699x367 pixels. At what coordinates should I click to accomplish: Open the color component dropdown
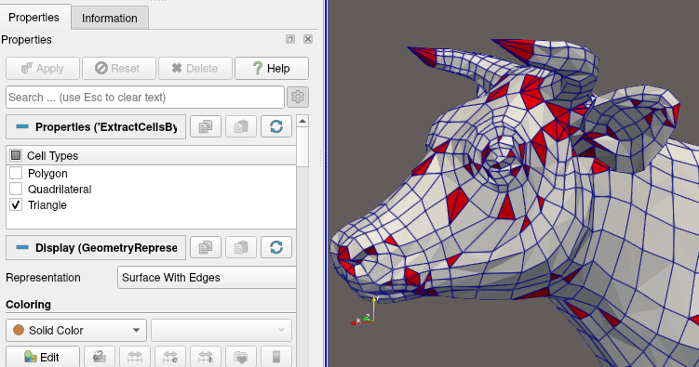pos(222,330)
